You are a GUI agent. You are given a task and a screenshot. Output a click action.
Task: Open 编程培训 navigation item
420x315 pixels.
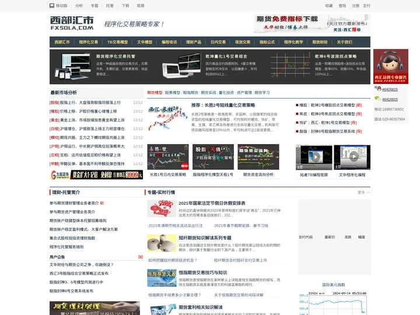(169, 42)
